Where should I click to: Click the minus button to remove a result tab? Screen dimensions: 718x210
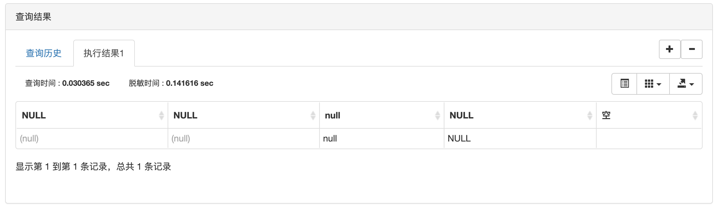coord(692,49)
